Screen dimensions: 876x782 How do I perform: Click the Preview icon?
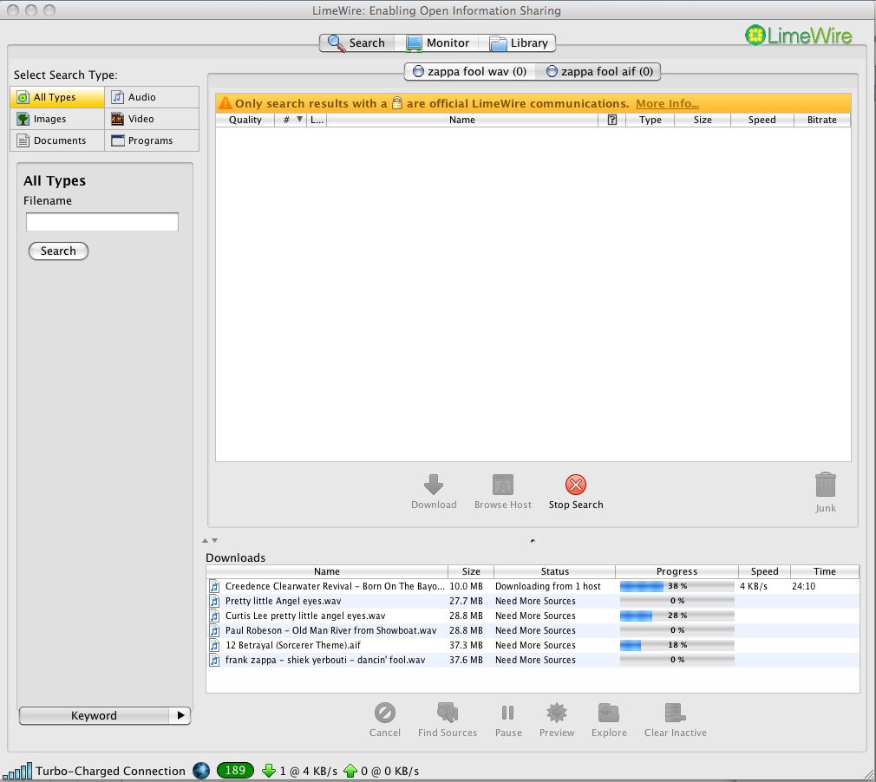[557, 713]
